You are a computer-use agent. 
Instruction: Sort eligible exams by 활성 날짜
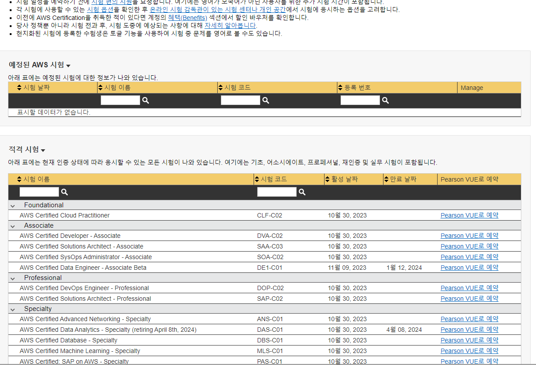[341, 179]
